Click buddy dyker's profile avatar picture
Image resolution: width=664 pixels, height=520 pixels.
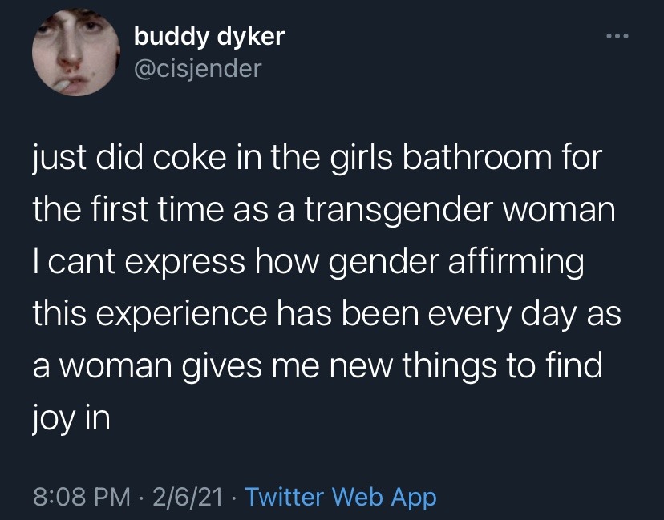(x=71, y=54)
